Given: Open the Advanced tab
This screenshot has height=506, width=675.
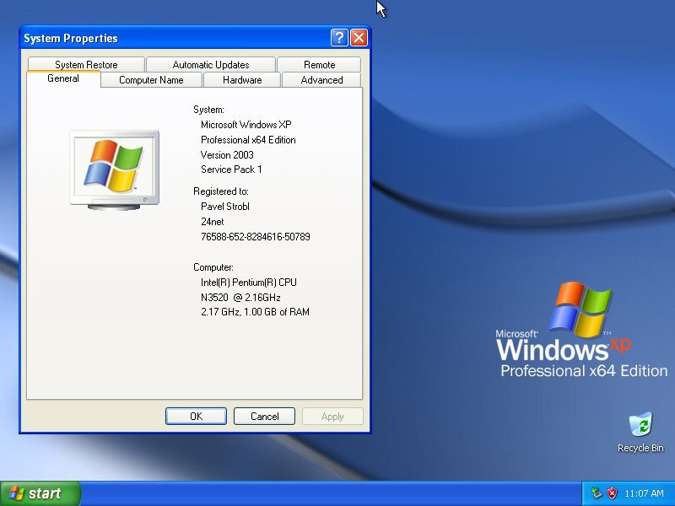Looking at the screenshot, I should (x=321, y=79).
